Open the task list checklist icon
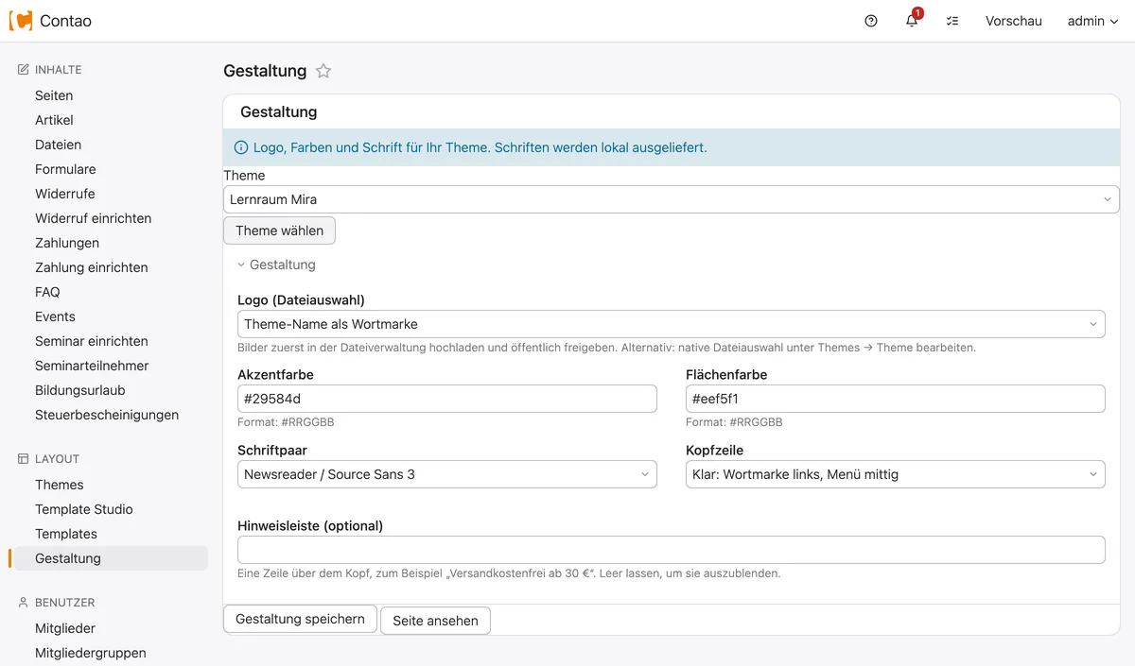1135x666 pixels. [952, 21]
